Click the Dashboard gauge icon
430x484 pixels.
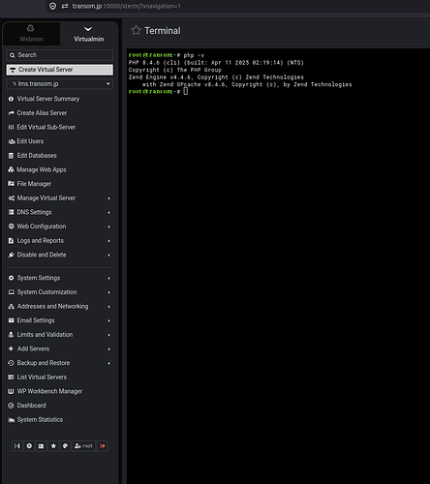coord(11,406)
